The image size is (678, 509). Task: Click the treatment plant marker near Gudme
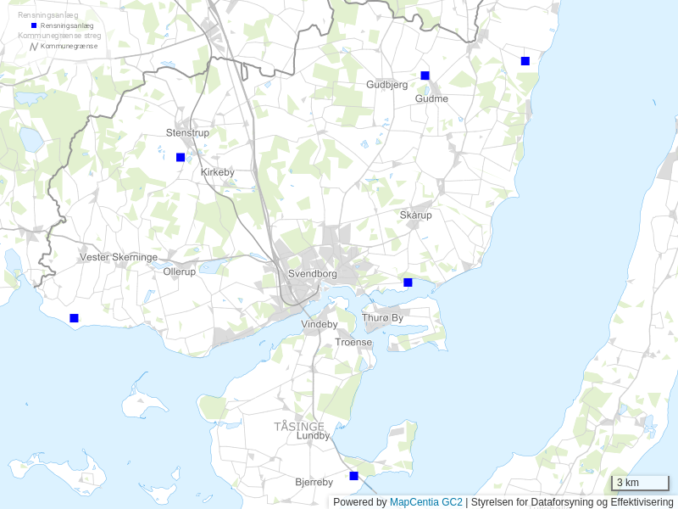425,76
